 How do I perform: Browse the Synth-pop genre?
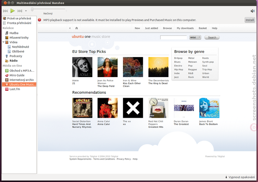(208, 62)
